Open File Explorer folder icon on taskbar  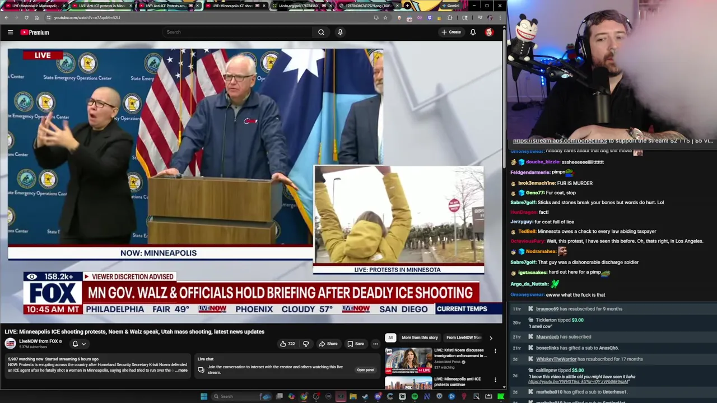[353, 396]
